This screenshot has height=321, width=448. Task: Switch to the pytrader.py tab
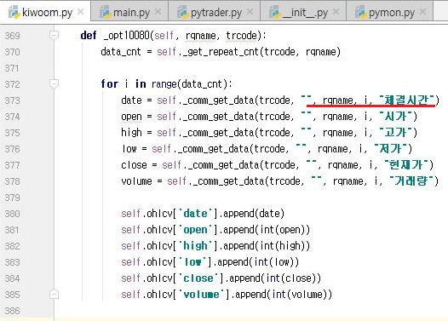[x=215, y=12]
